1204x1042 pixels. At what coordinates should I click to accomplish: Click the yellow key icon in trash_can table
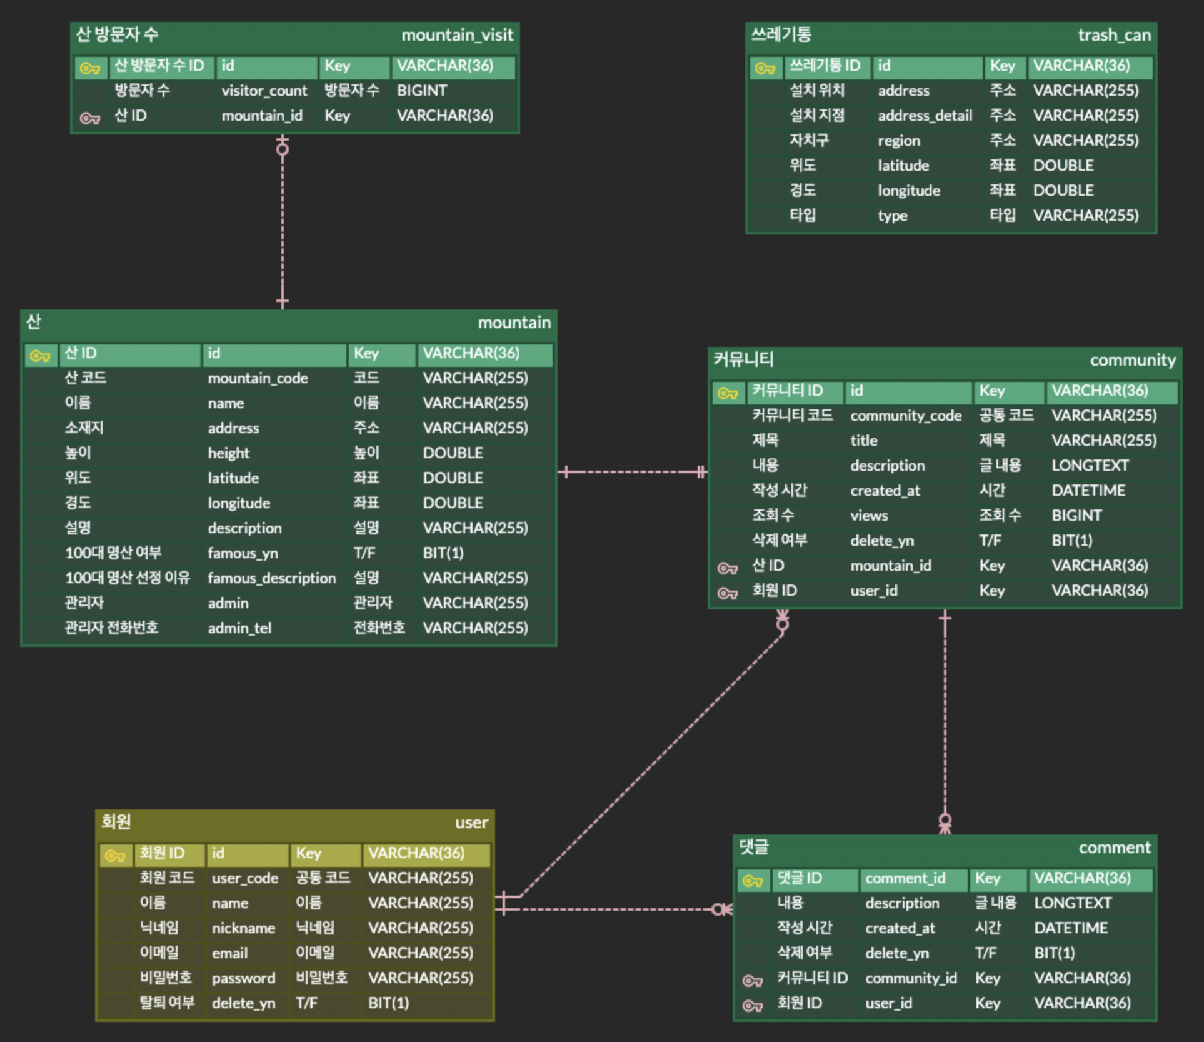click(765, 68)
